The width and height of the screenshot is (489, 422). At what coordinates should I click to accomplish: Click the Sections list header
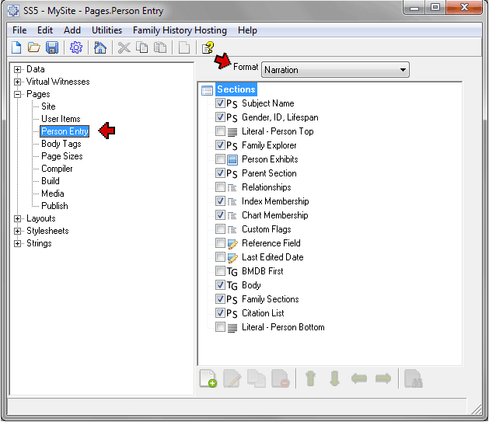pos(236,89)
